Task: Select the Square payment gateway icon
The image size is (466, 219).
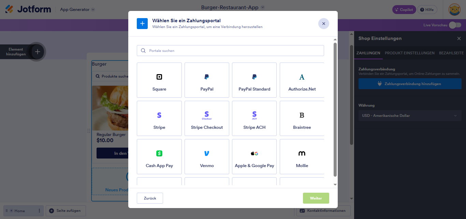Action: tap(159, 77)
